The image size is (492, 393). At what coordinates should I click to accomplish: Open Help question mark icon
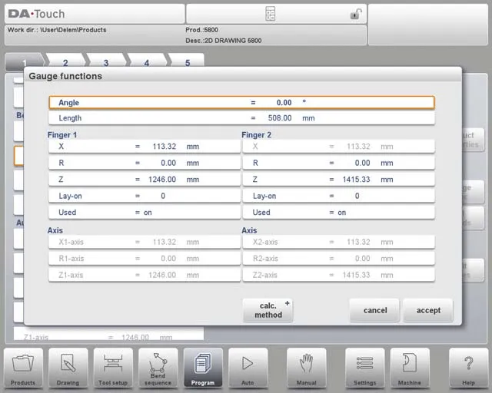468,368
